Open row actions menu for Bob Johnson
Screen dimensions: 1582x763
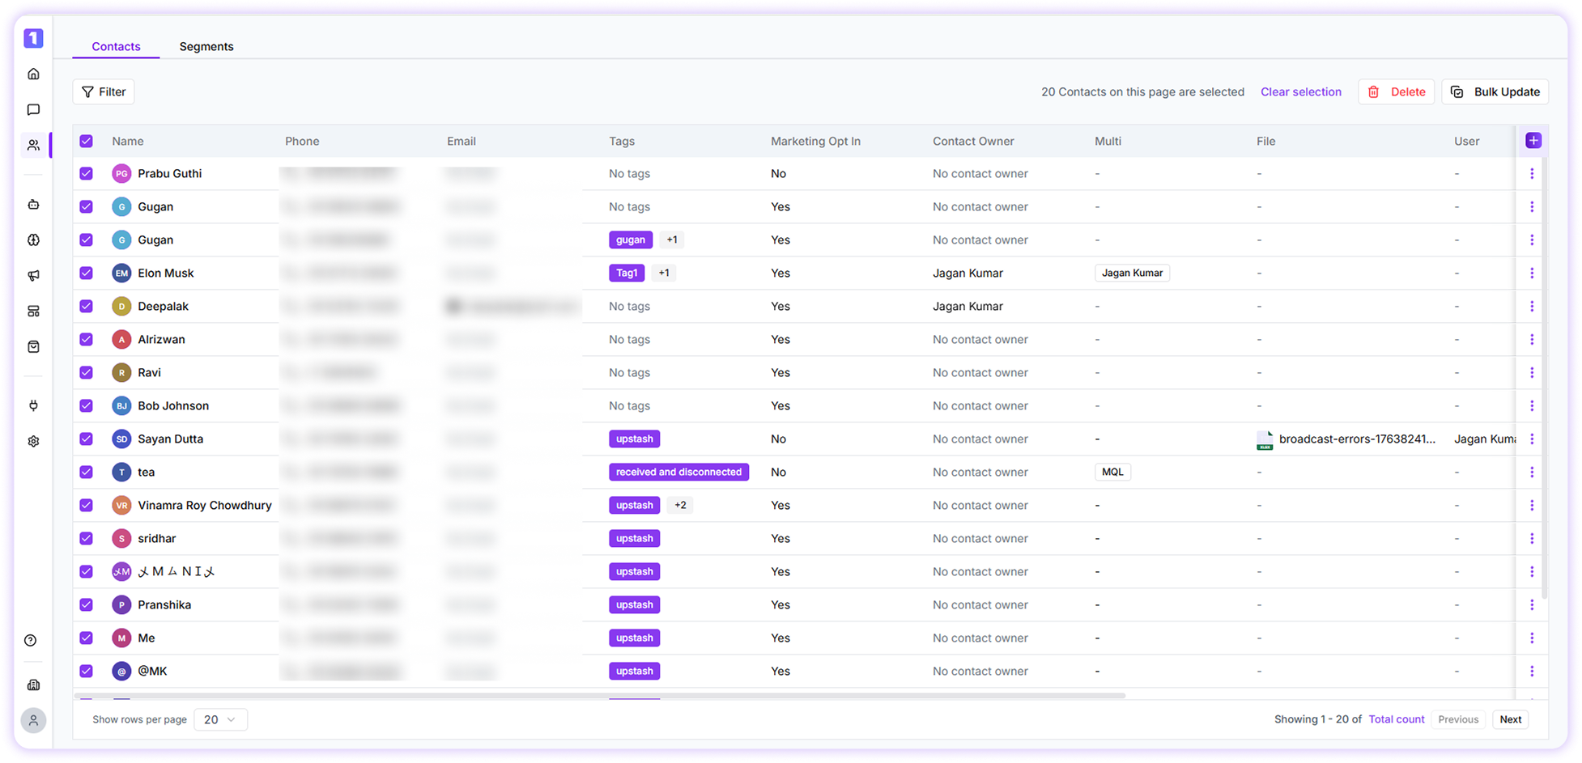(x=1531, y=405)
